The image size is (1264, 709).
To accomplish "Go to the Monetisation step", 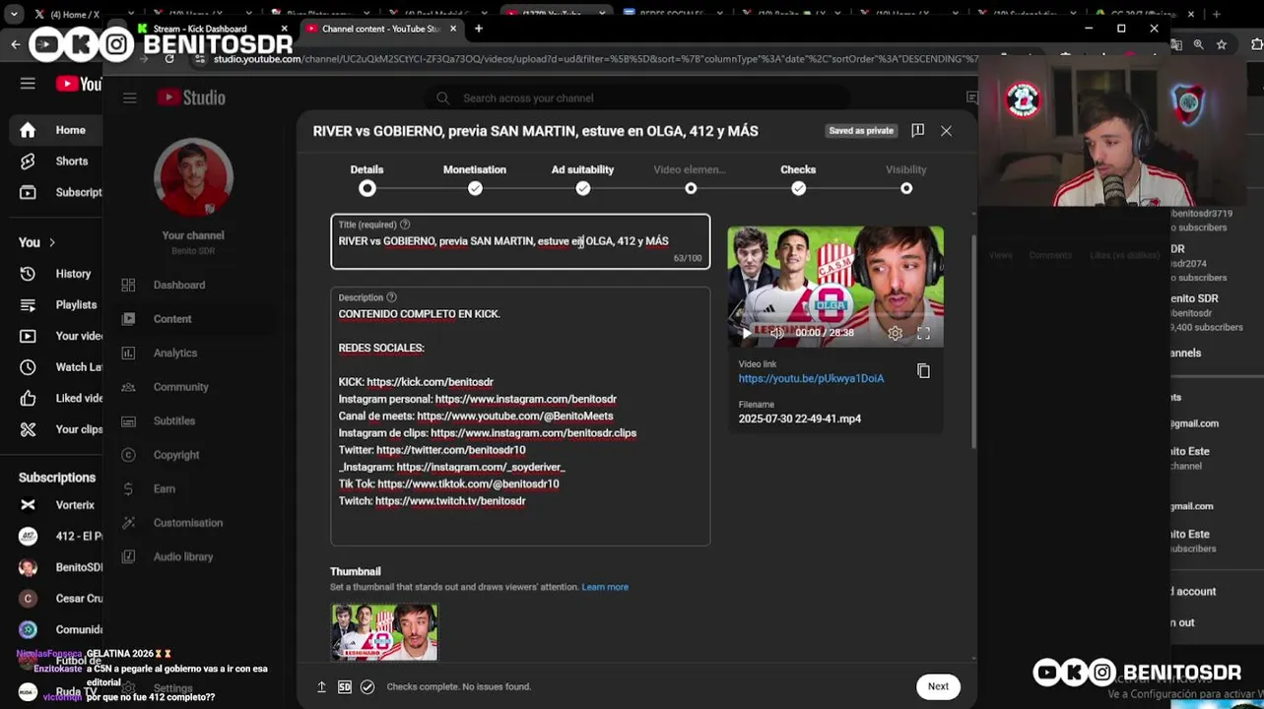I will point(475,178).
